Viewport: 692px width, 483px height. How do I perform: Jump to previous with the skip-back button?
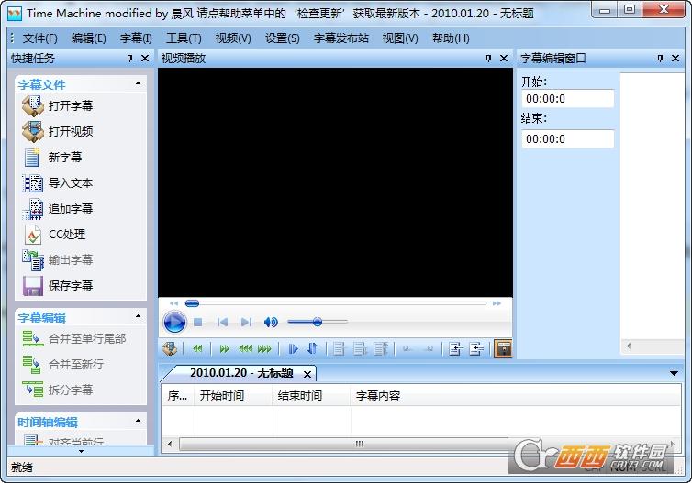[x=222, y=323]
